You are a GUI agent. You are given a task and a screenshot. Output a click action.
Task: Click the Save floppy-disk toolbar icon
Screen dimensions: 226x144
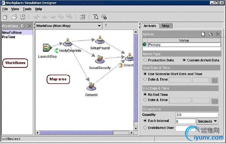(x=23, y=17)
